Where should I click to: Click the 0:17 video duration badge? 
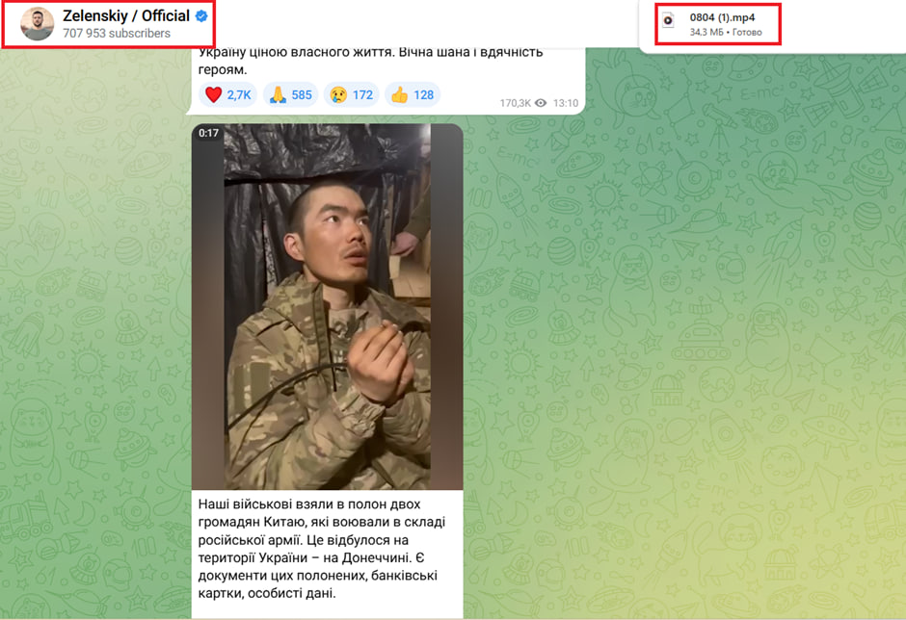[x=208, y=133]
